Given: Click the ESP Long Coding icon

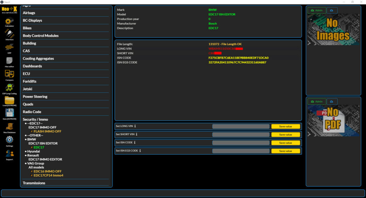Looking at the screenshot, I should [x=10, y=88].
